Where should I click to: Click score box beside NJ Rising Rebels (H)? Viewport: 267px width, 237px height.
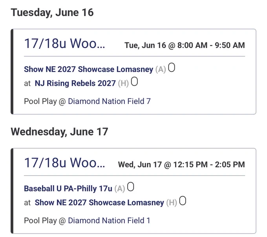(134, 81)
